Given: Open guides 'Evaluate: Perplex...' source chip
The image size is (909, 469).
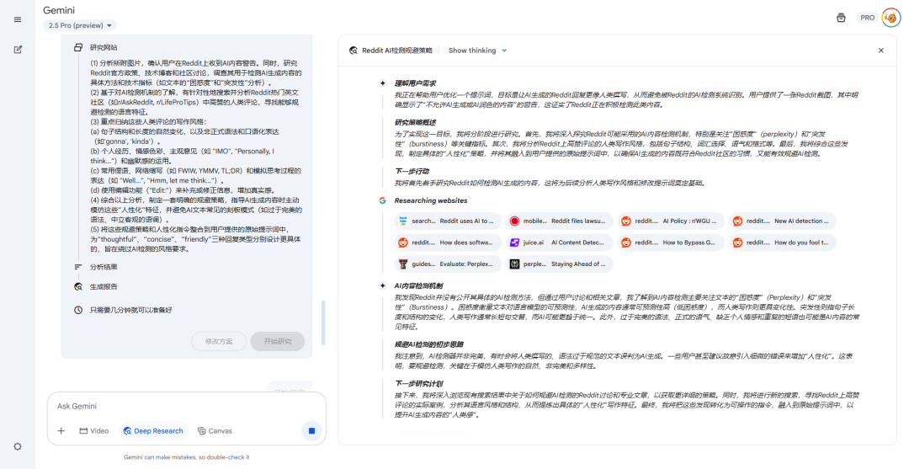Looking at the screenshot, I should click(x=448, y=264).
